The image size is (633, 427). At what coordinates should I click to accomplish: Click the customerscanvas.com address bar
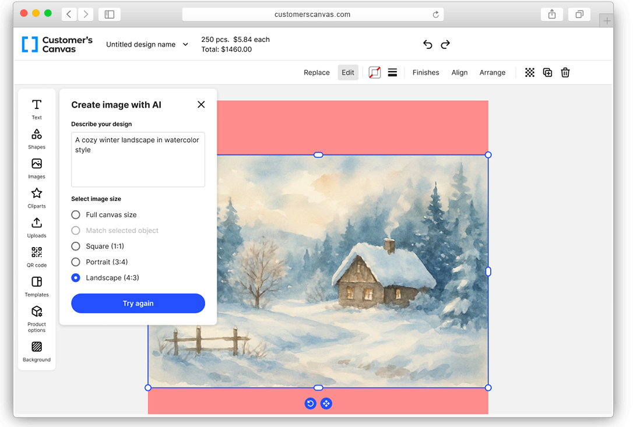point(313,15)
